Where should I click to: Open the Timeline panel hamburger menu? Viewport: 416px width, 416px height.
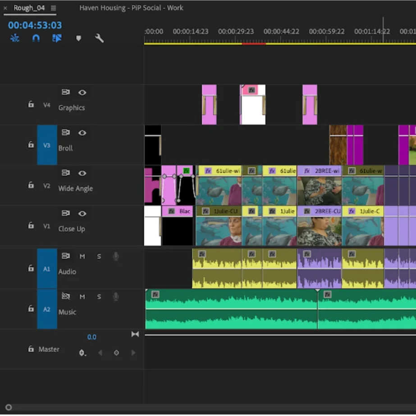click(x=53, y=8)
